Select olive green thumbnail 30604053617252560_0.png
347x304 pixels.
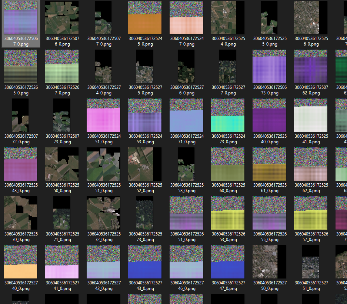228,164
